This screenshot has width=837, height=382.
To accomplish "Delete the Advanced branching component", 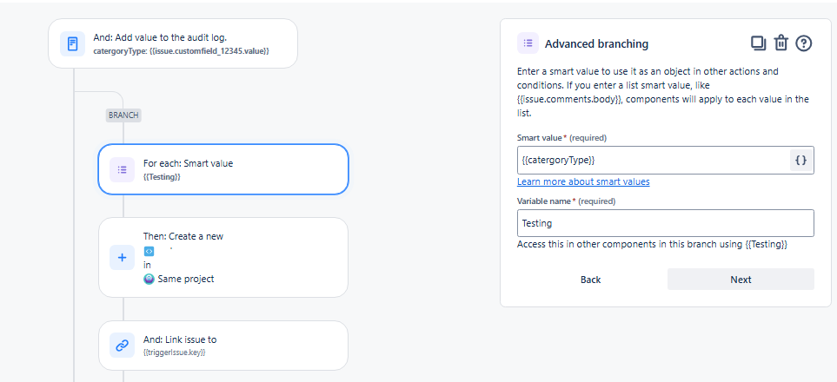I will [781, 43].
